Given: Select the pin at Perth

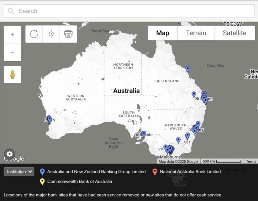Looking at the screenshot, I should pos(49,119).
